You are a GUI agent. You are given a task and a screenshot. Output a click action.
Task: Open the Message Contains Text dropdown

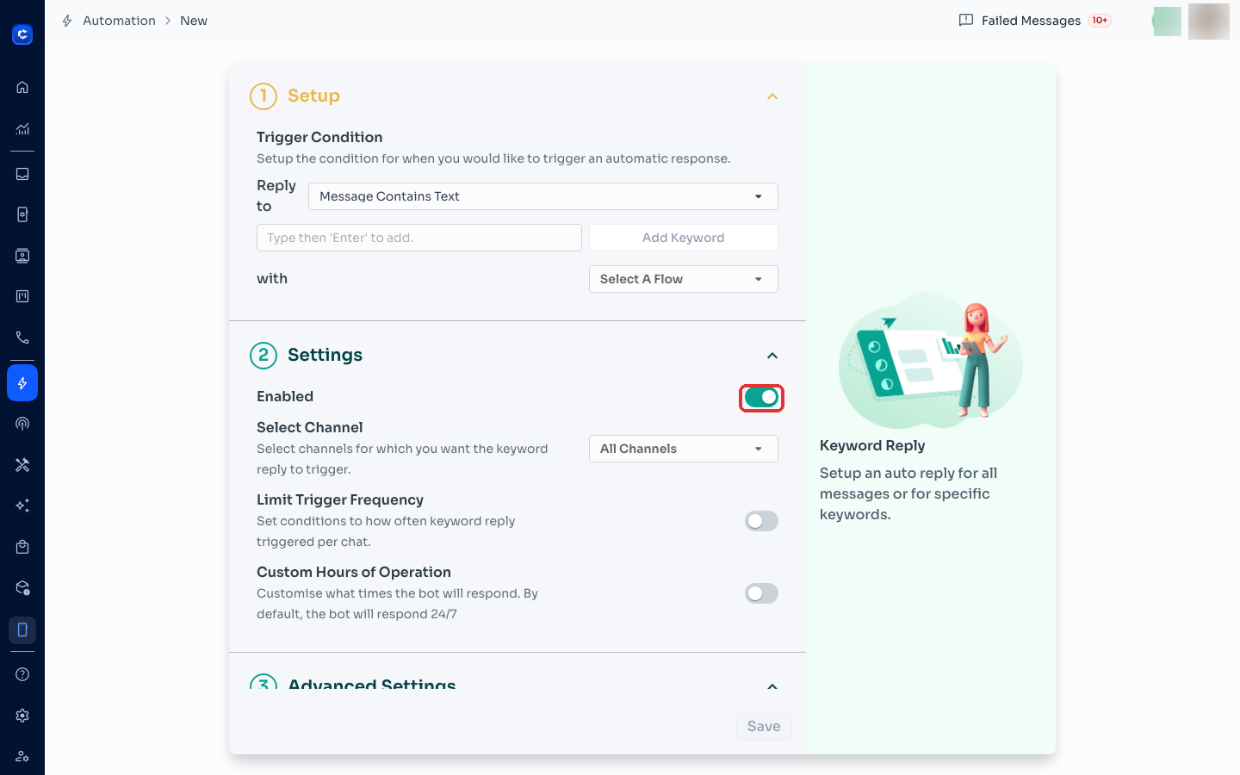tap(543, 196)
